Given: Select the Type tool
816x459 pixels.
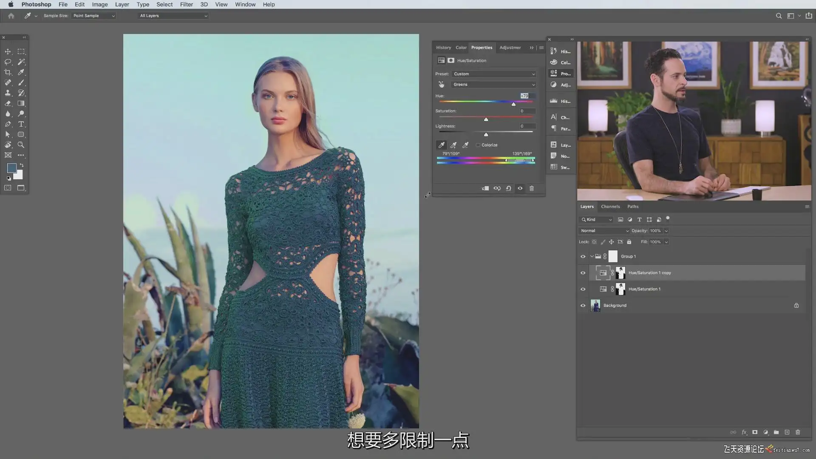Looking at the screenshot, I should [x=21, y=124].
